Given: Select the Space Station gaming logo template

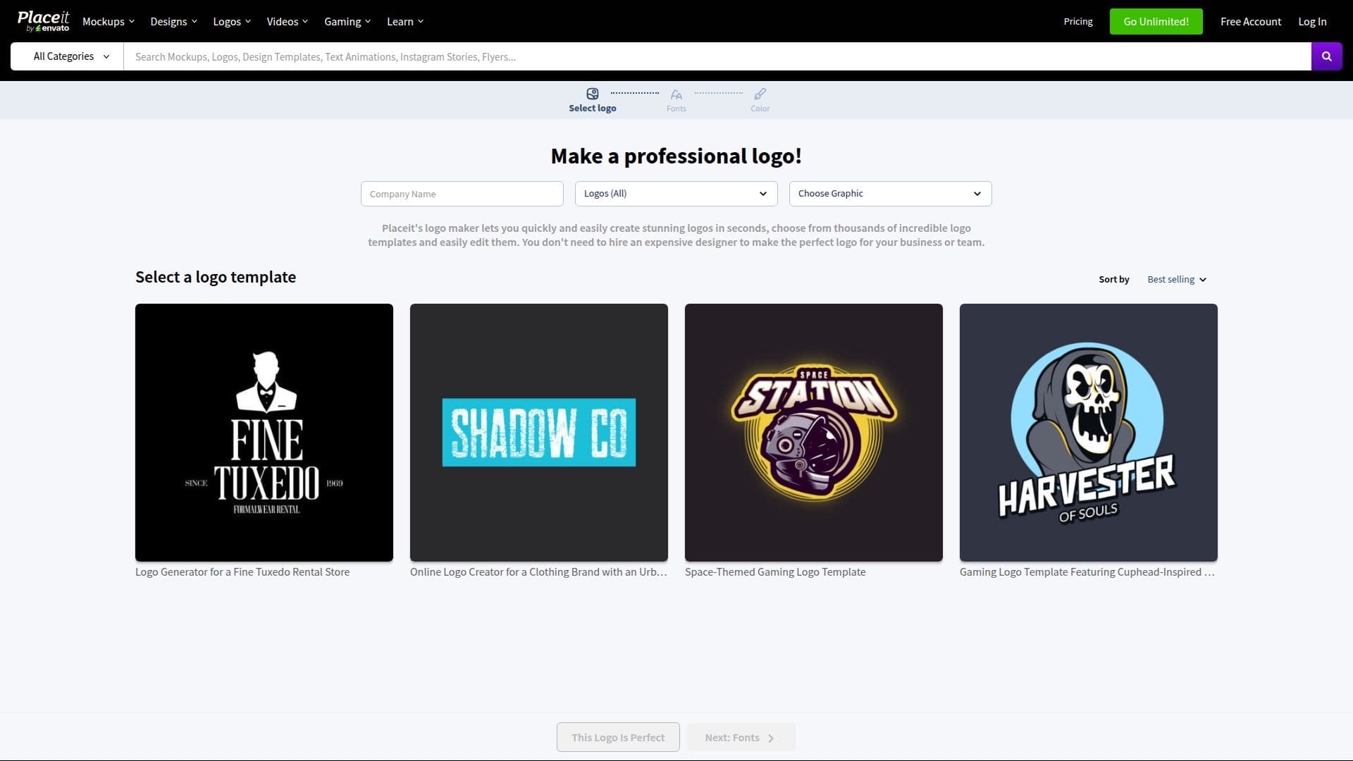Looking at the screenshot, I should click(814, 433).
